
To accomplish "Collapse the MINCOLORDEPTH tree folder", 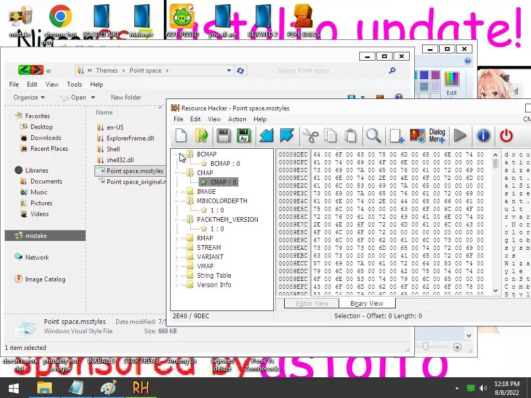I will (x=177, y=201).
